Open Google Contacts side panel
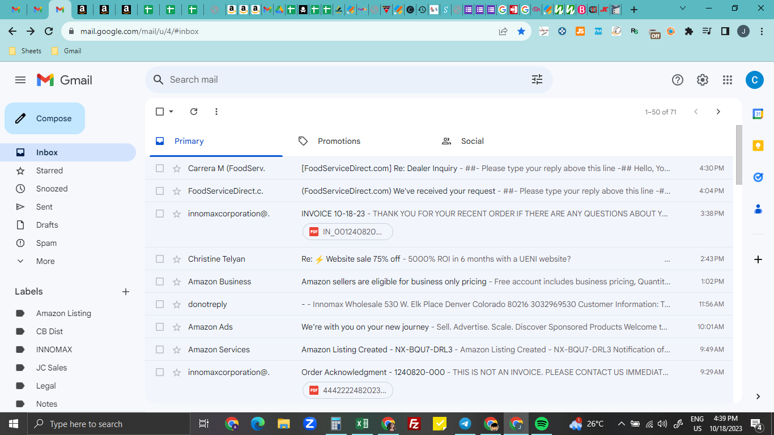Image resolution: width=774 pixels, height=435 pixels. click(x=758, y=209)
